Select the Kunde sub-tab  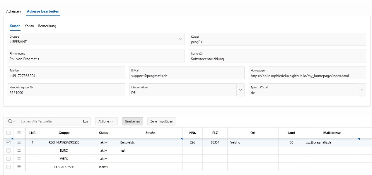coord(15,26)
